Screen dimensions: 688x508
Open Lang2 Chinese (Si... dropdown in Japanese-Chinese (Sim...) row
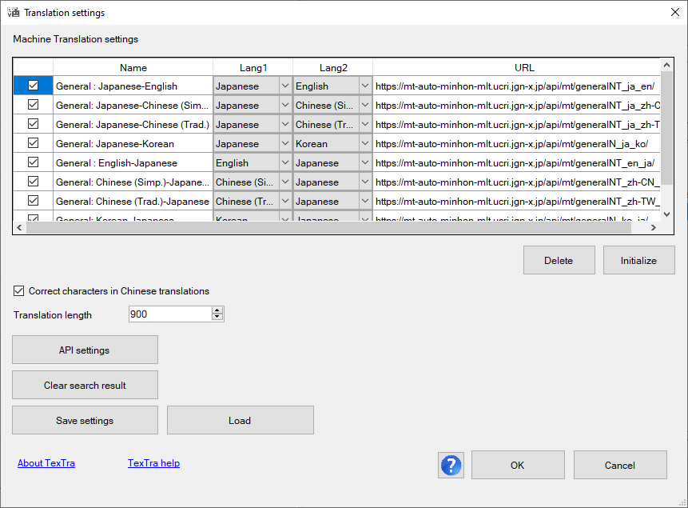365,105
